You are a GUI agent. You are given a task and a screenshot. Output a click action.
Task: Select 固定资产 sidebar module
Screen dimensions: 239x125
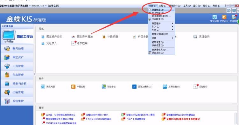tap(17, 57)
